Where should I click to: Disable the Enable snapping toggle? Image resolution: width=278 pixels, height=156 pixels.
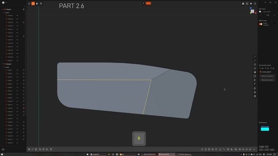point(261,24)
